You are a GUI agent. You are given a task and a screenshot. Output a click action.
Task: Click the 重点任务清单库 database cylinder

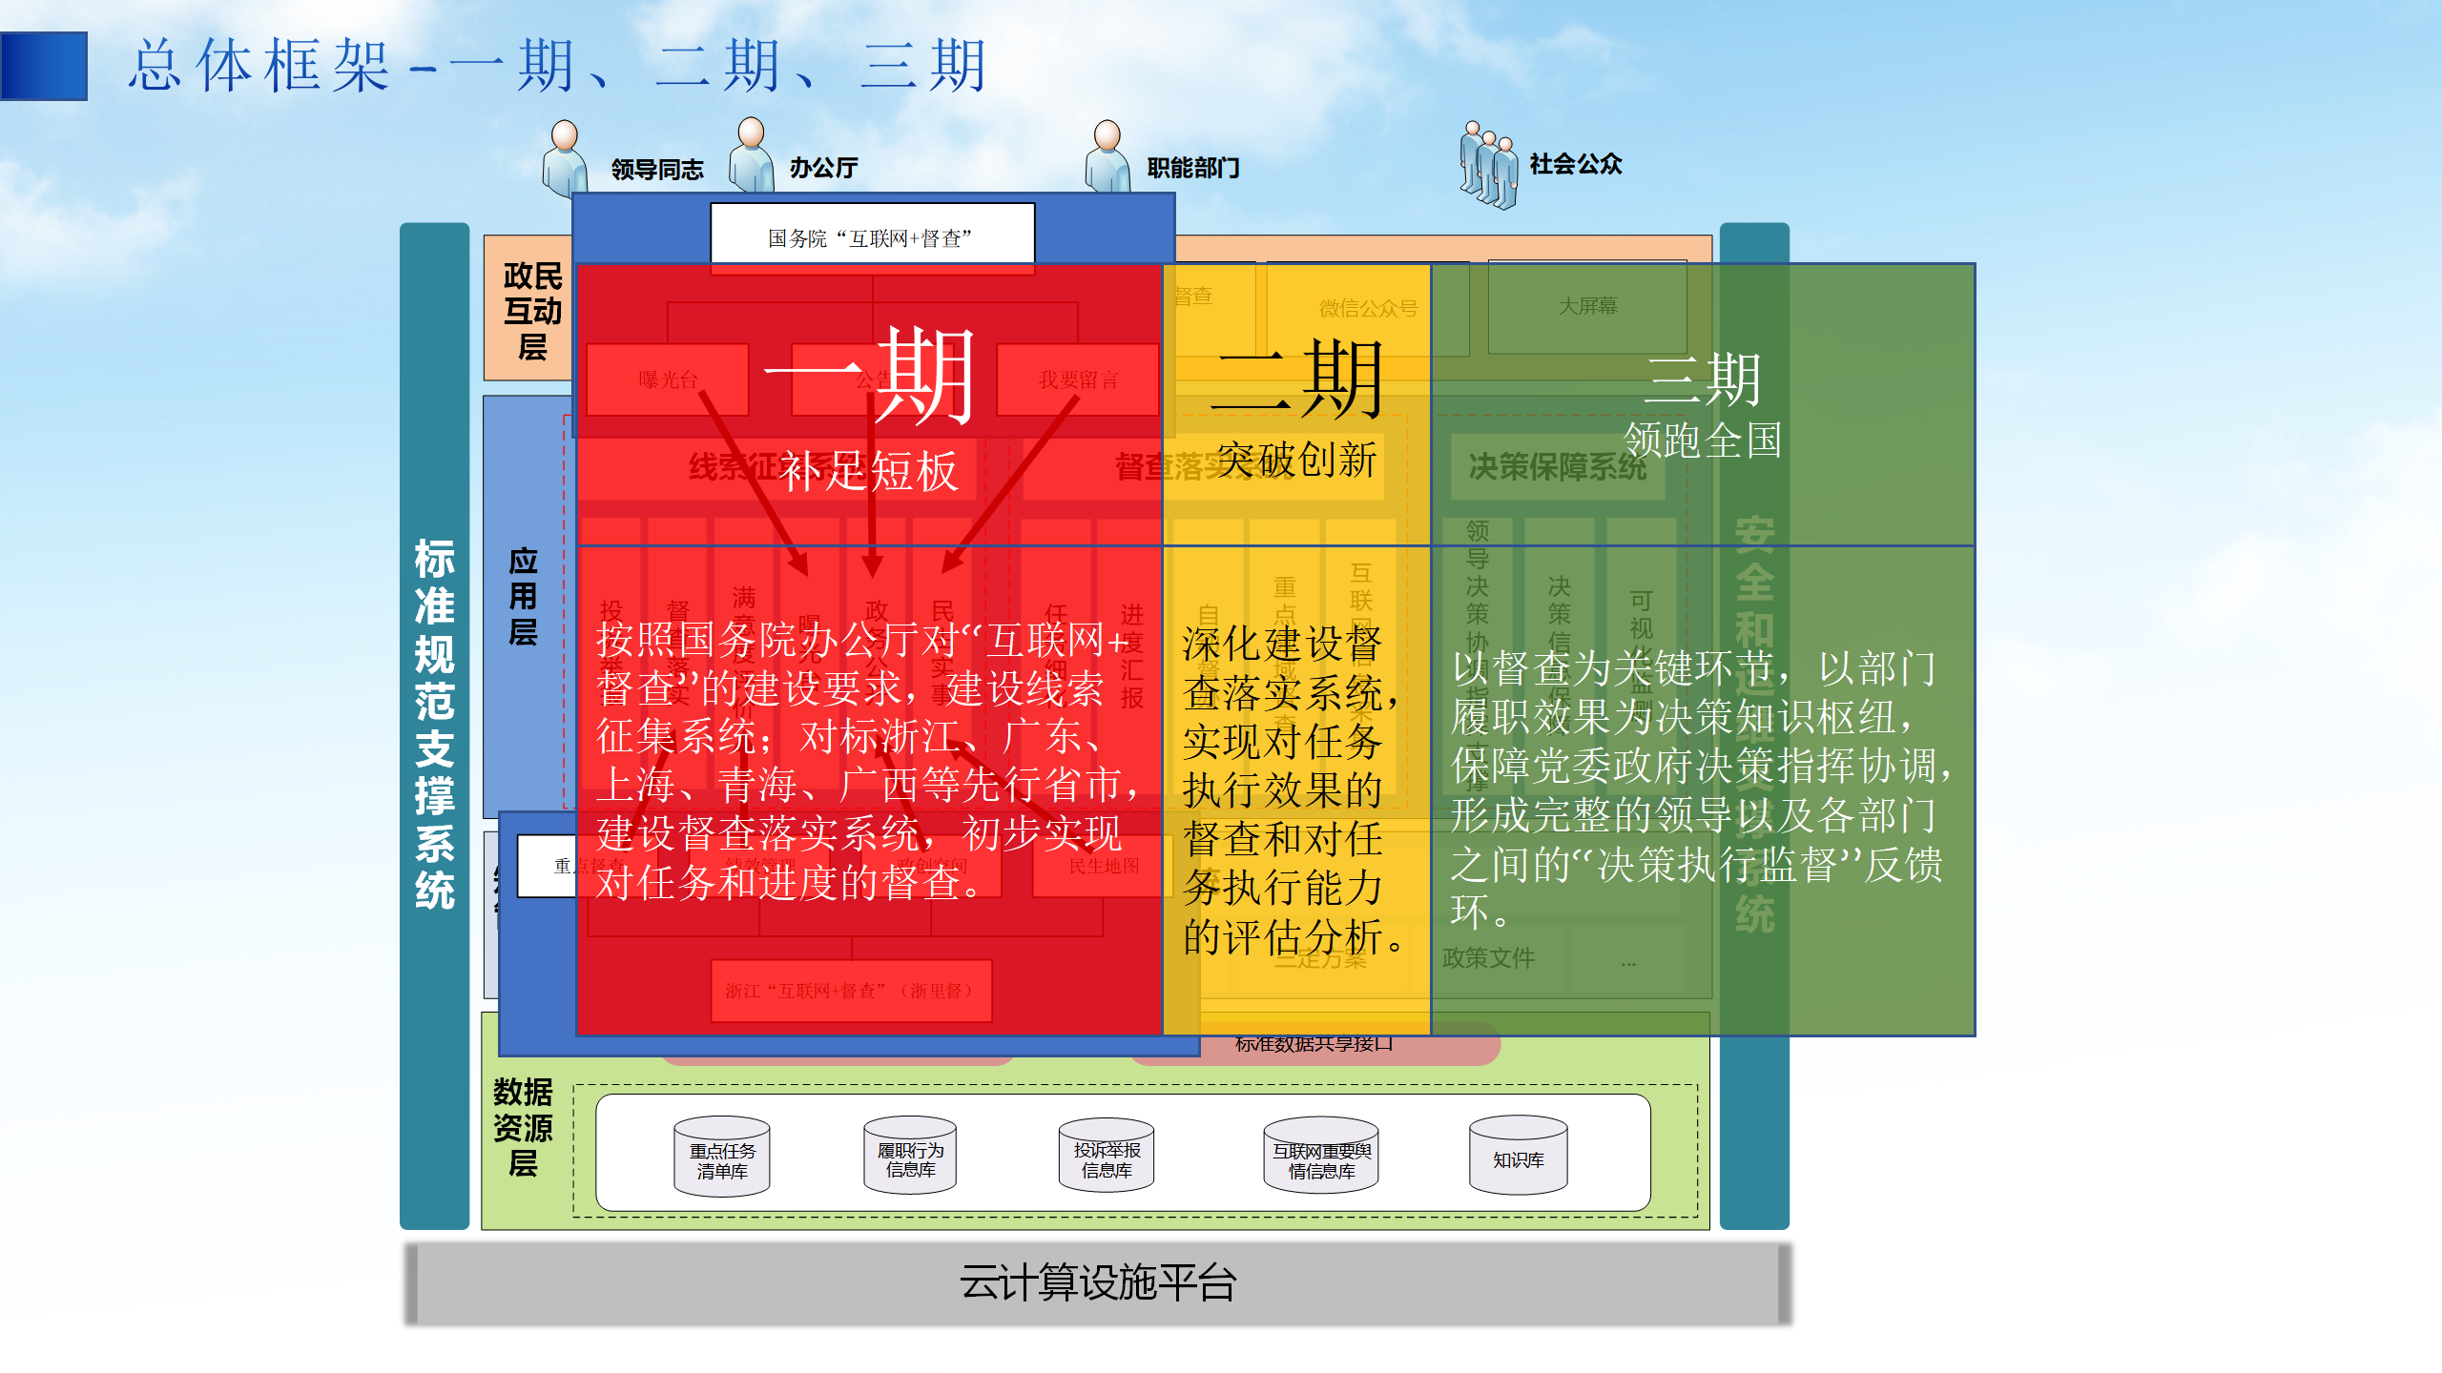tap(722, 1156)
